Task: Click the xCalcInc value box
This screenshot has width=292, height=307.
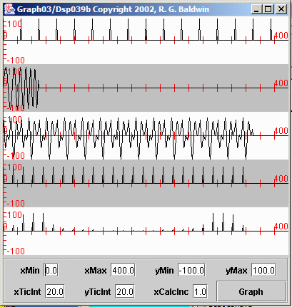Action: (200, 291)
